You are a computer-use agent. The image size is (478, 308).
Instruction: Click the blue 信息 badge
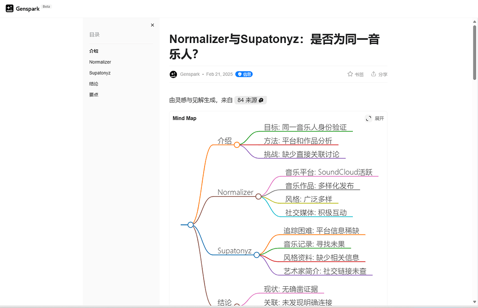[x=244, y=74]
